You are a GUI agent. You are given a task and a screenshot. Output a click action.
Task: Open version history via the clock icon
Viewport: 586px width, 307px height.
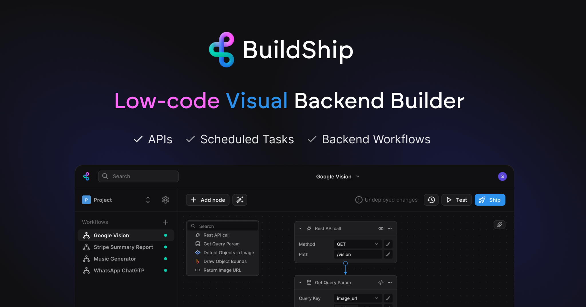click(431, 200)
